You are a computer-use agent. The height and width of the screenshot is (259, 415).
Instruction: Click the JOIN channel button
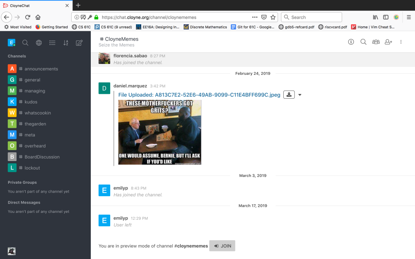(222, 246)
